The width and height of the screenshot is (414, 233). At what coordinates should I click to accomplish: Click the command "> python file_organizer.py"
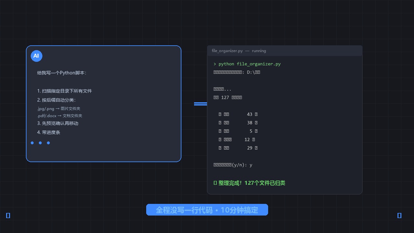247,64
